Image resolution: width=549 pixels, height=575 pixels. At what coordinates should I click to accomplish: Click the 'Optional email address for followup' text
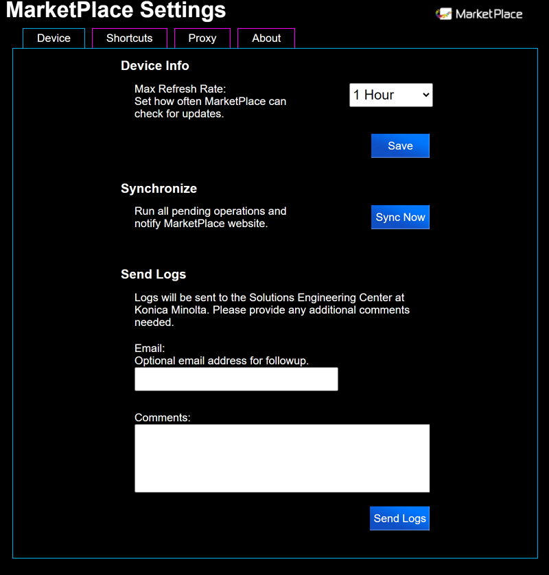[x=222, y=360]
